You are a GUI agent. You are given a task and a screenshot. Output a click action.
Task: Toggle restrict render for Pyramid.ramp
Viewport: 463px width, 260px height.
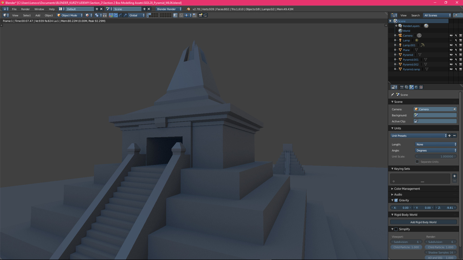point(461,69)
